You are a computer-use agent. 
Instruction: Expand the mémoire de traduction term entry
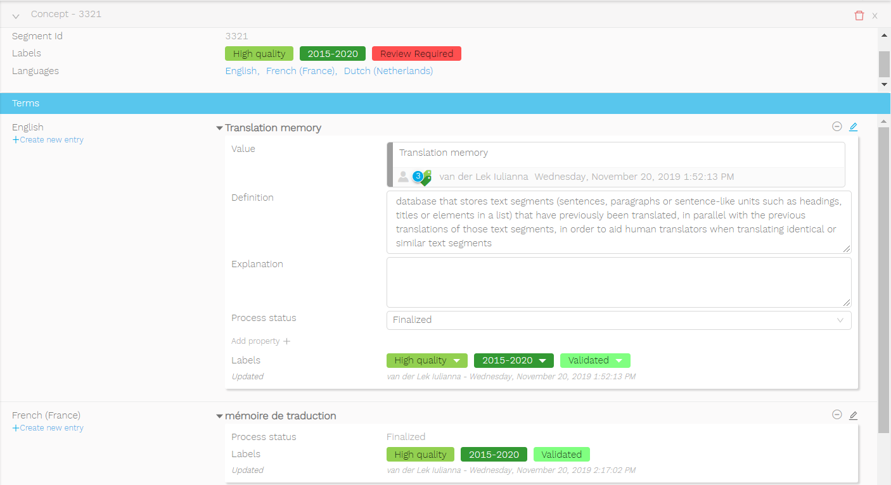(x=219, y=416)
